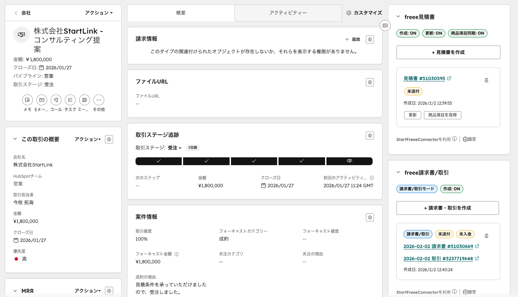Click the 未入金 badge on invoice card
Image resolution: width=518 pixels, height=297 pixels.
[x=465, y=234]
